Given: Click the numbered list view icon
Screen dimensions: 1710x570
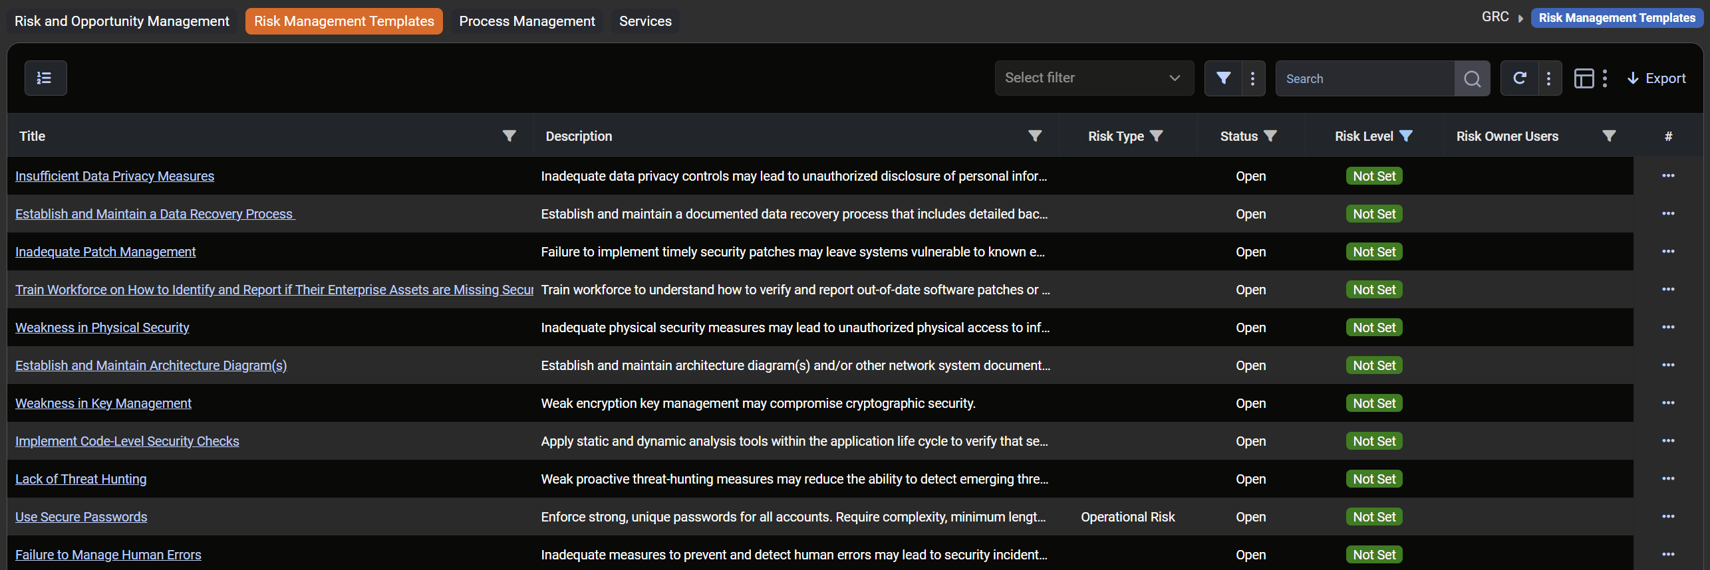Looking at the screenshot, I should [x=45, y=78].
